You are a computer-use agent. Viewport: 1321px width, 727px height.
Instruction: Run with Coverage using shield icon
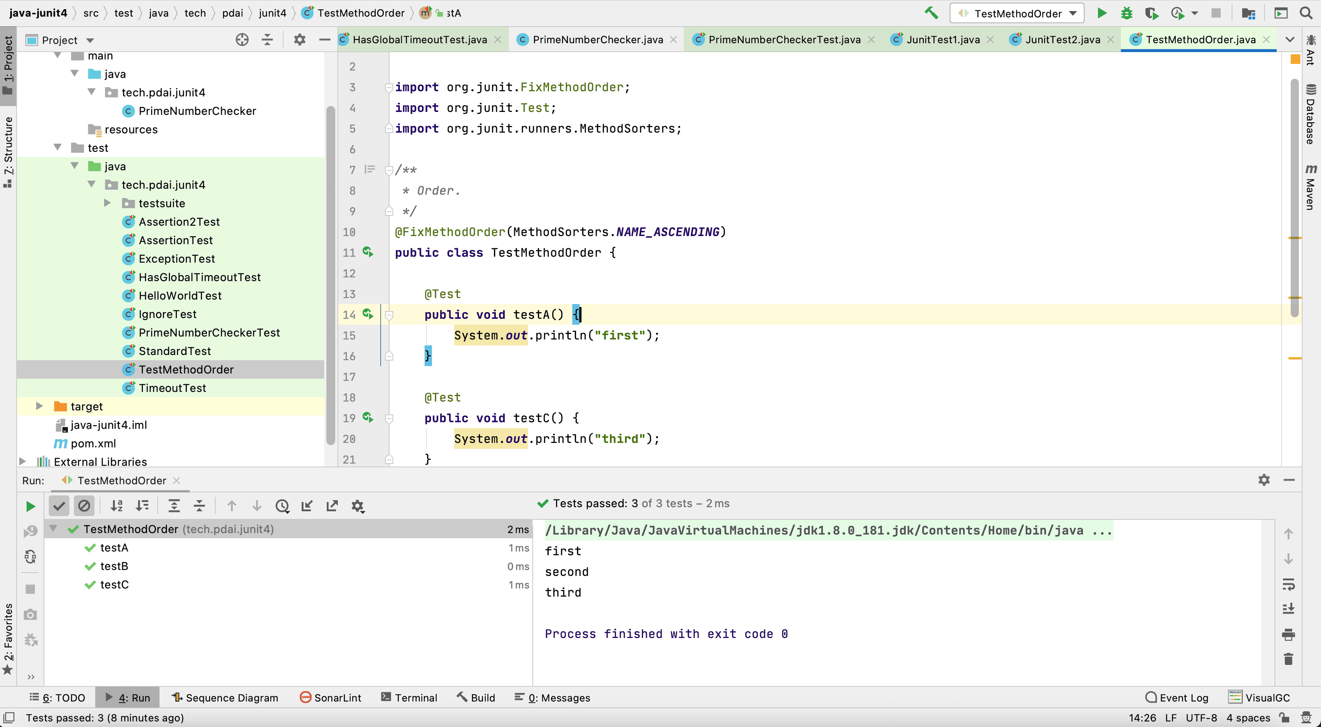[x=1151, y=13]
